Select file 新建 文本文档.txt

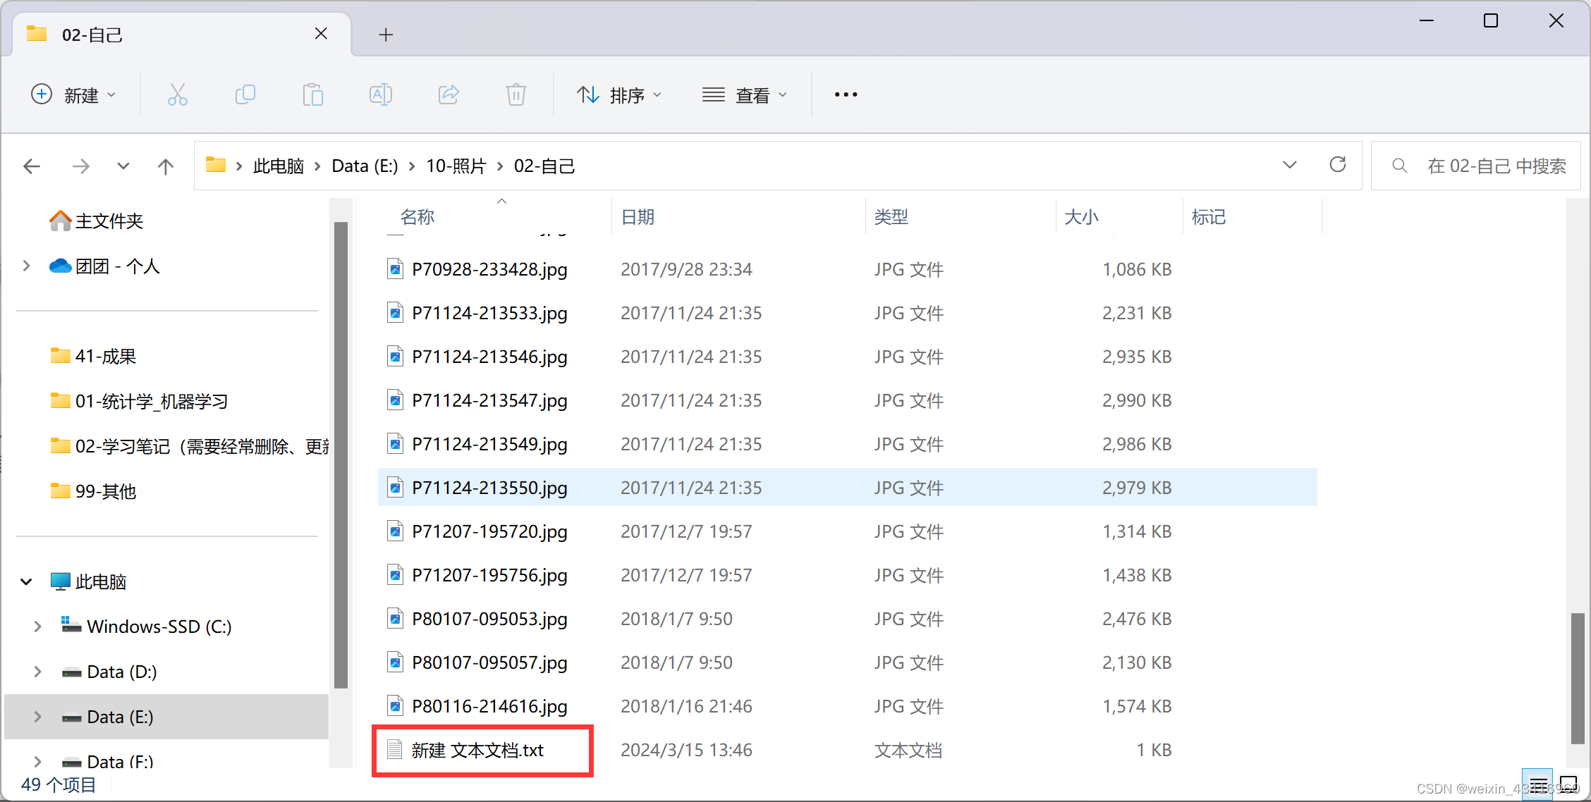[x=477, y=751]
